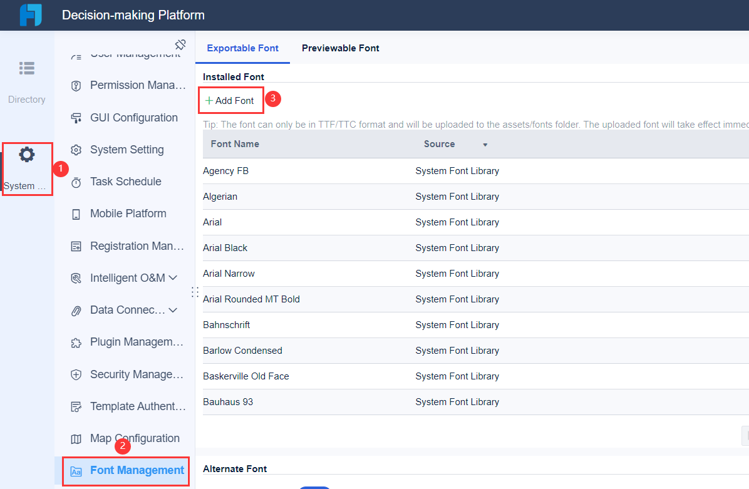This screenshot has height=489, width=749.
Task: Expand the Intelligent O&M submenu chevron
Action: click(173, 278)
